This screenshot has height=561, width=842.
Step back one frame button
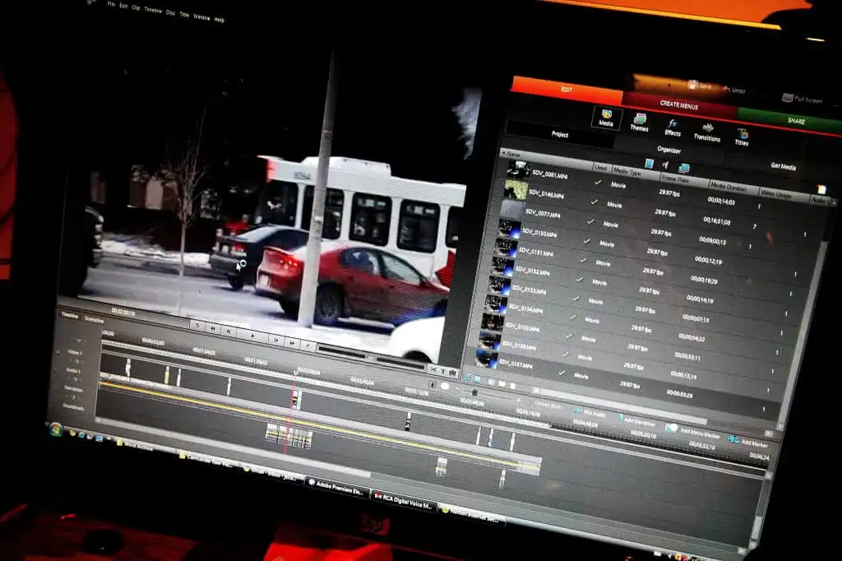point(229,331)
